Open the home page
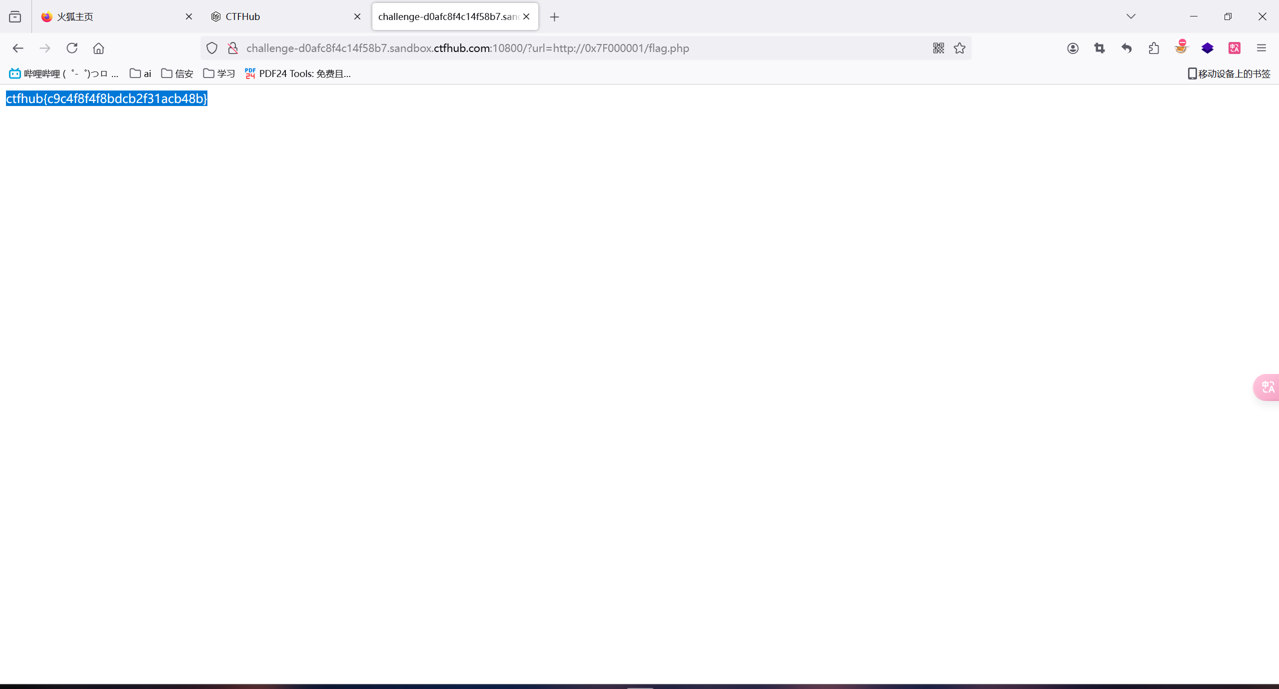The height and width of the screenshot is (689, 1279). 98,48
